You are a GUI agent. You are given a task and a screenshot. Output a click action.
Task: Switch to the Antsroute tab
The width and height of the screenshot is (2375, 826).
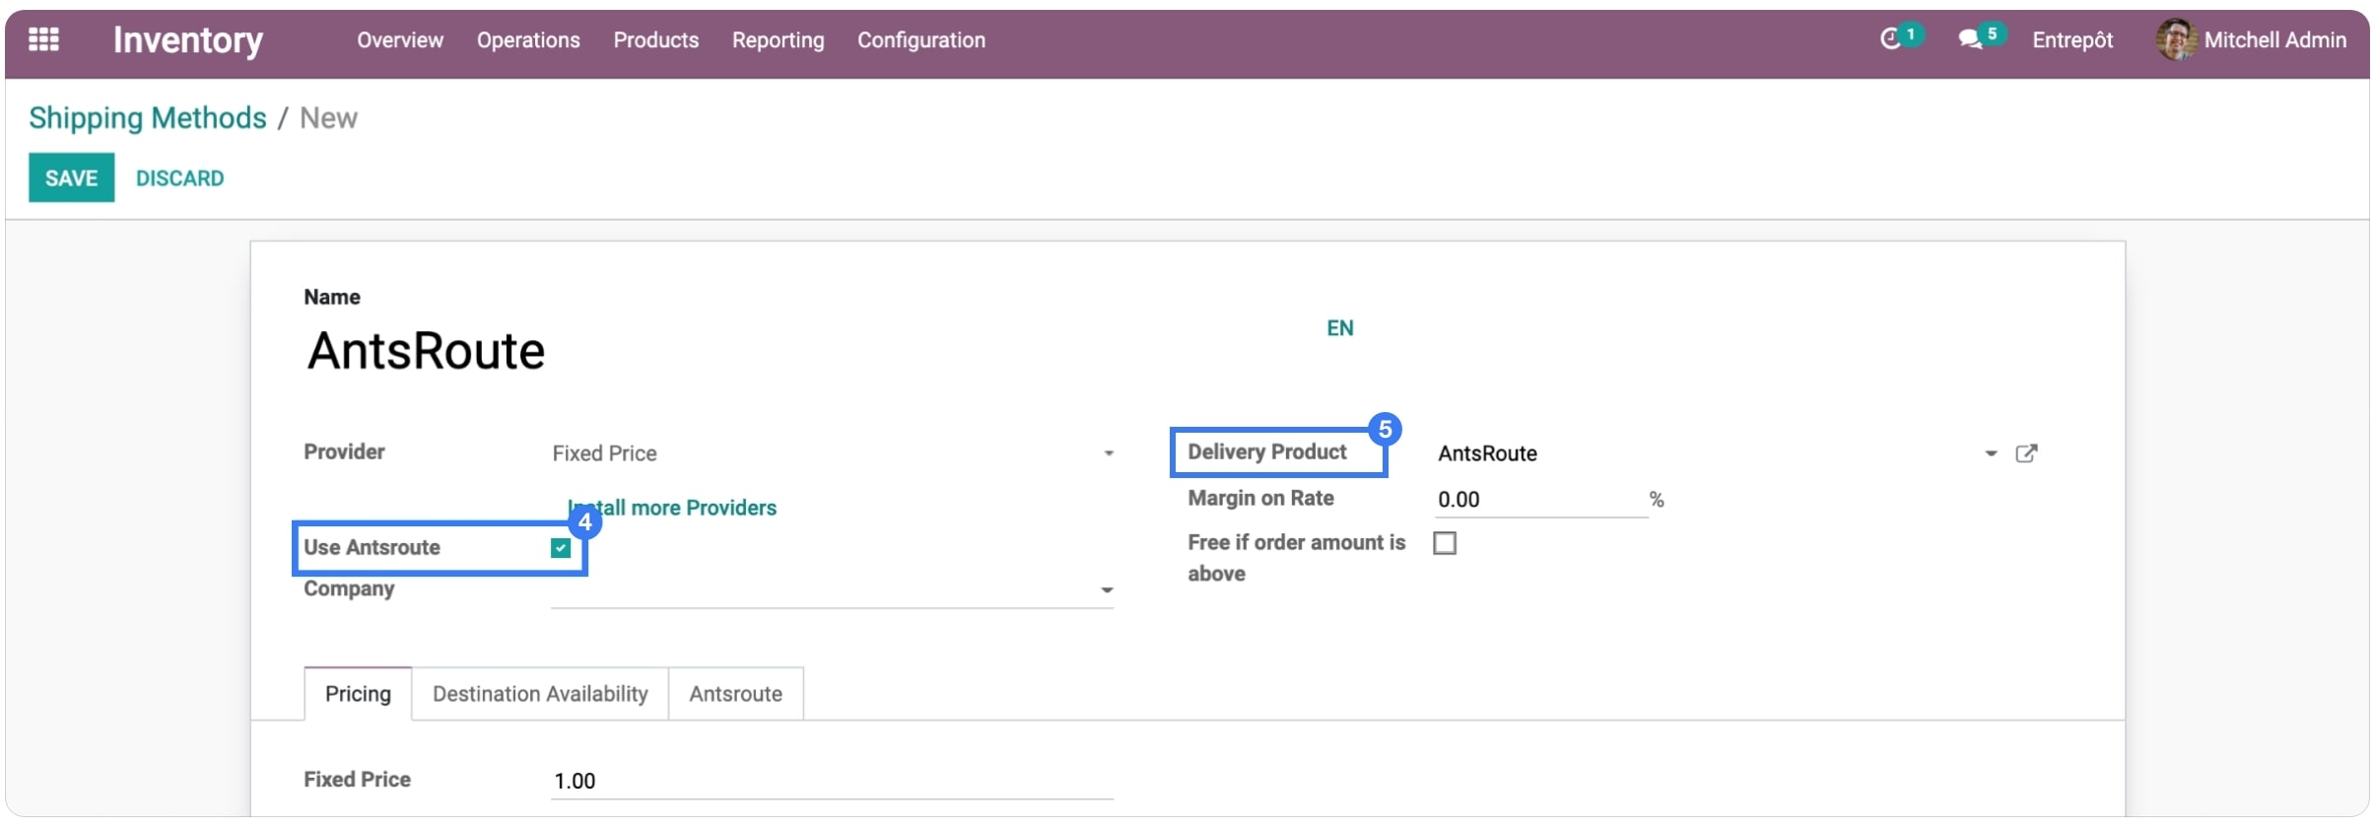(736, 694)
